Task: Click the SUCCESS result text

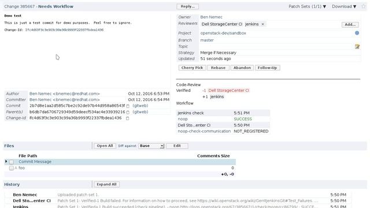Action: pyautogui.click(x=243, y=119)
